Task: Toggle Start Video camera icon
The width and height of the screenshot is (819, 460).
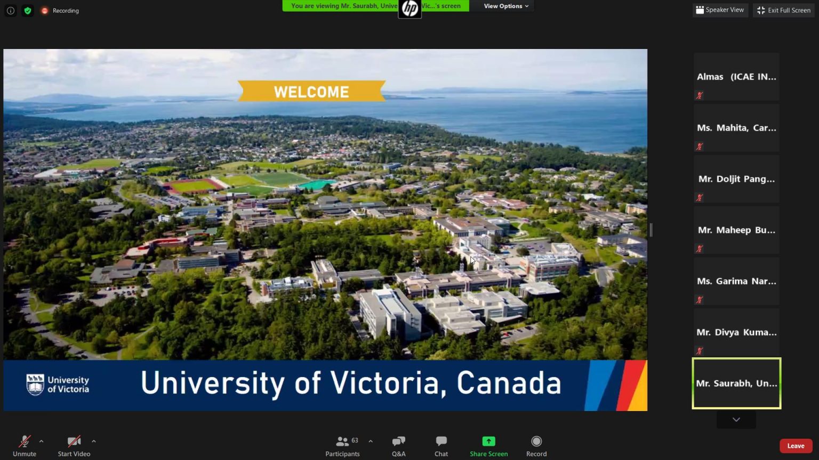Action: click(74, 441)
